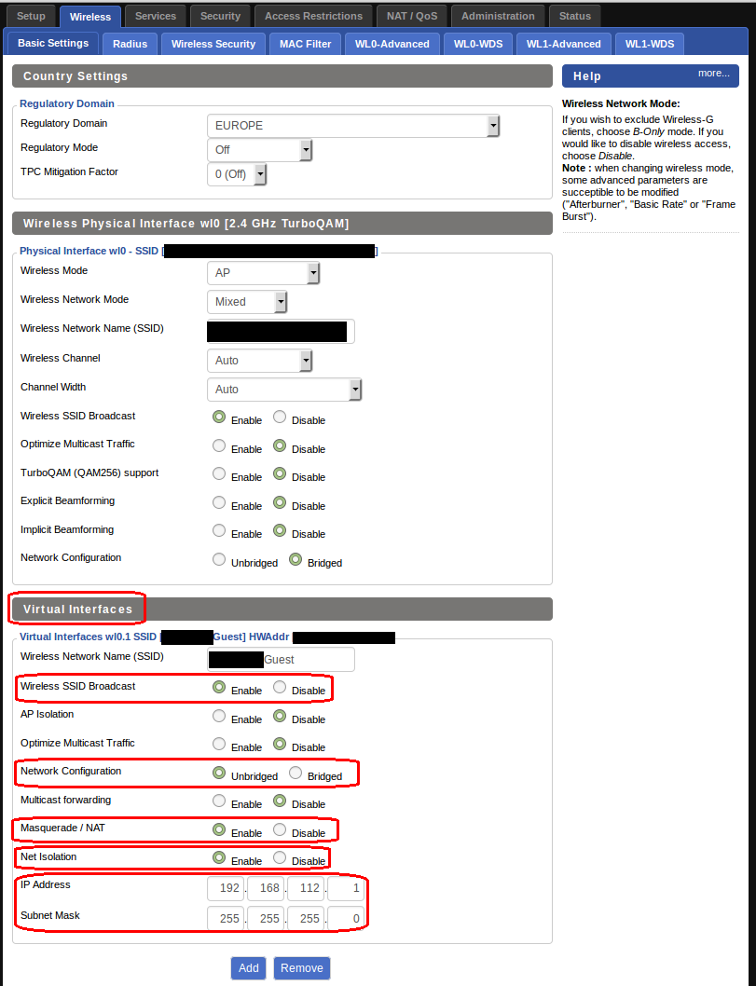The width and height of the screenshot is (756, 986).
Task: Click the IP Address first octet 192
Action: 226,888
